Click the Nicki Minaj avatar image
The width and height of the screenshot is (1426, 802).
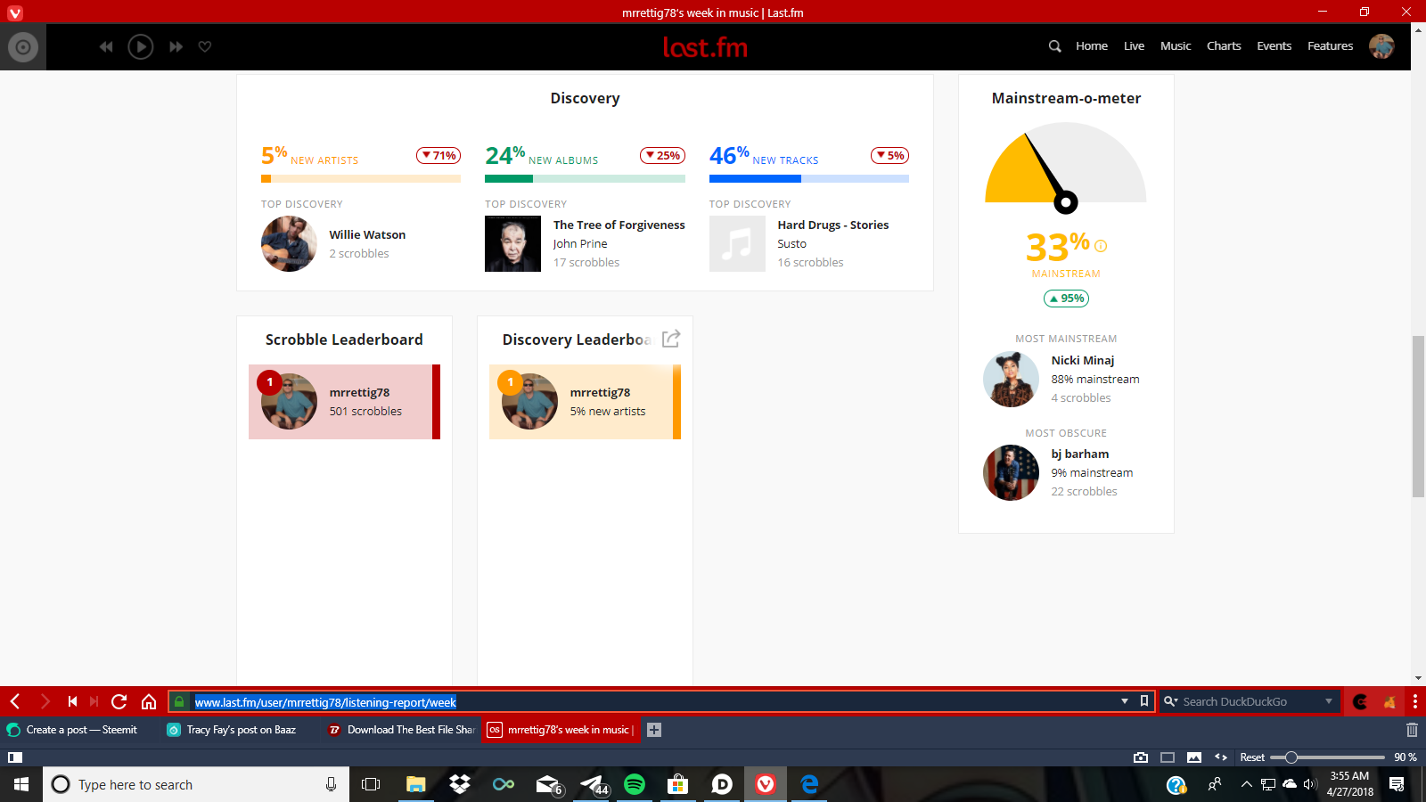(x=1011, y=380)
